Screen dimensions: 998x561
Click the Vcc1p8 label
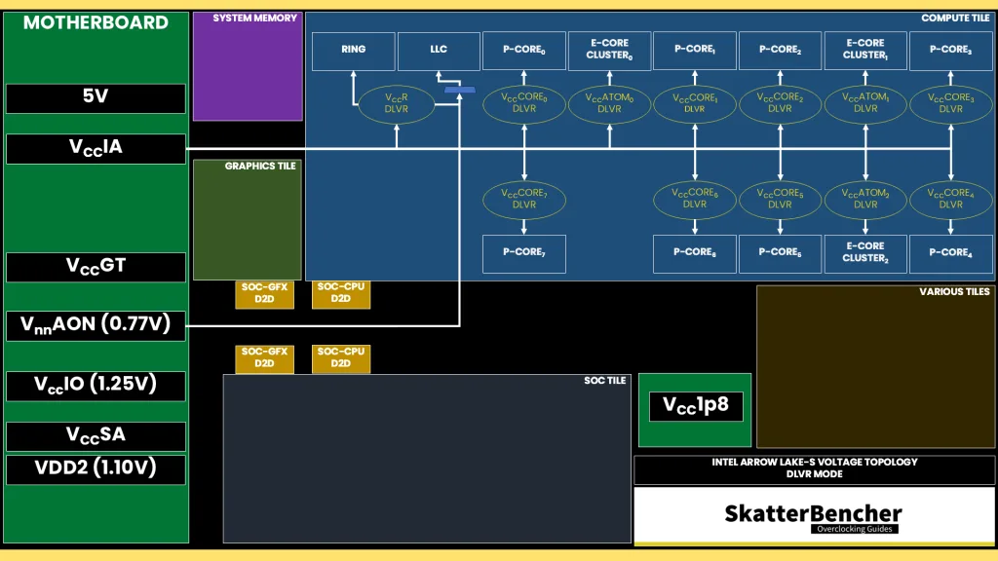(694, 404)
